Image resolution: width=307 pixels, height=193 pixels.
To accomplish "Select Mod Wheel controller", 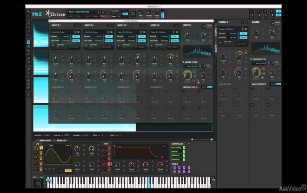I will [177, 160].
